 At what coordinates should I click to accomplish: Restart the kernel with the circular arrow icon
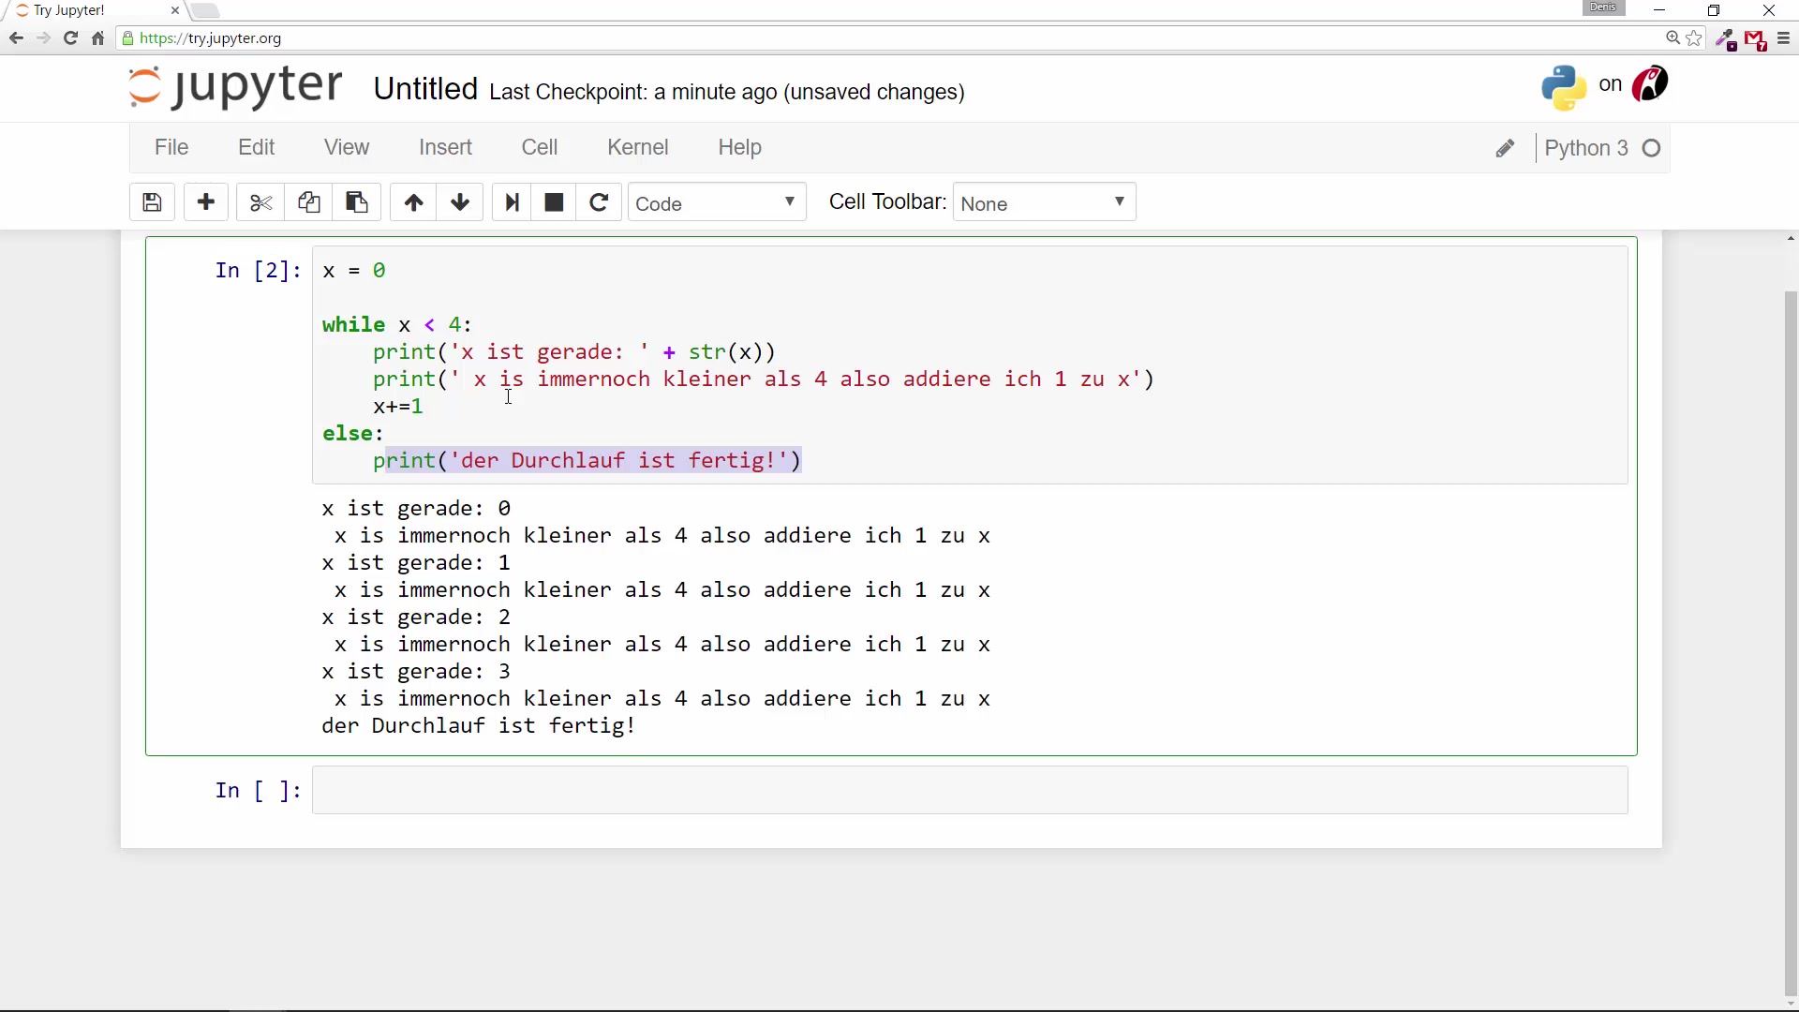(x=599, y=202)
